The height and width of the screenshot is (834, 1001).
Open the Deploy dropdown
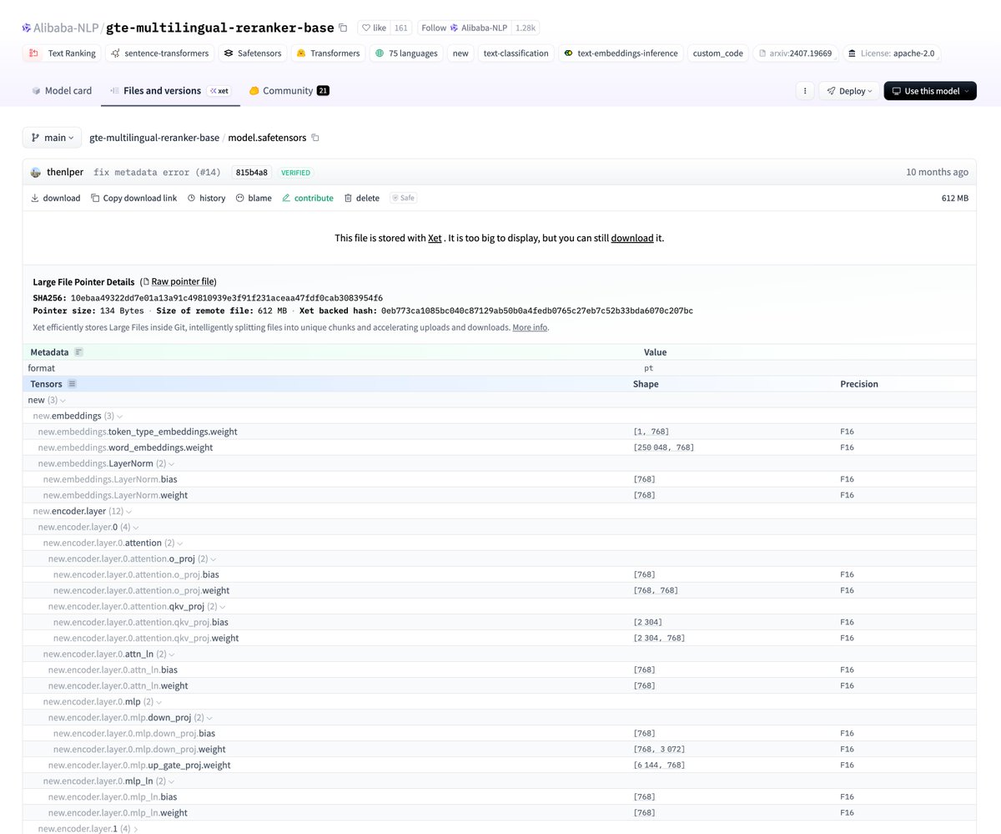coord(849,91)
